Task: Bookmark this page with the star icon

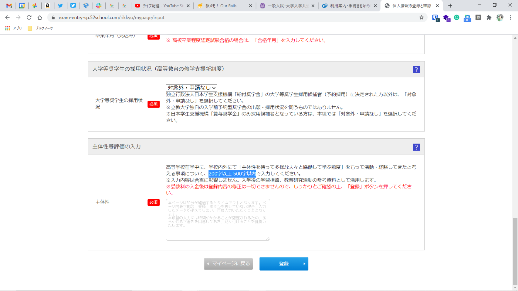Action: pyautogui.click(x=421, y=18)
